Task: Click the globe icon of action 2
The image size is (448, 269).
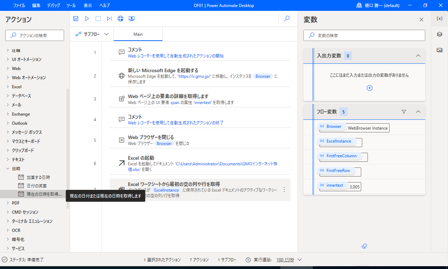Action: (x=121, y=76)
